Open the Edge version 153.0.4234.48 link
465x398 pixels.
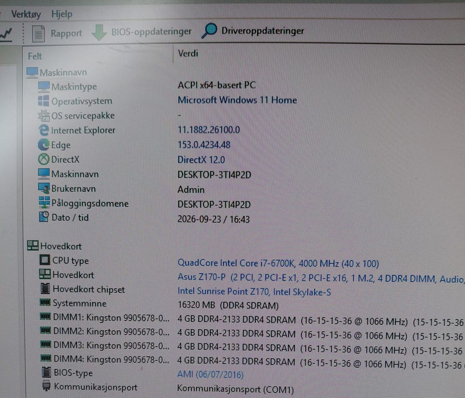204,145
